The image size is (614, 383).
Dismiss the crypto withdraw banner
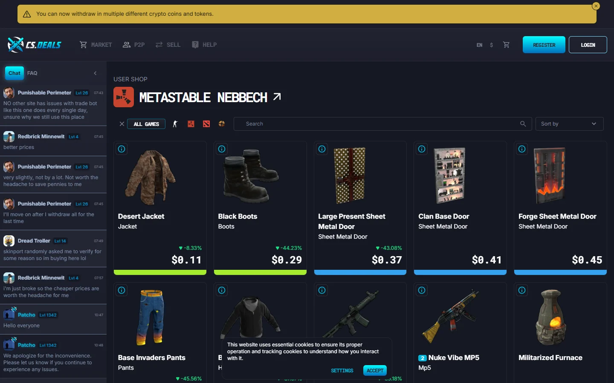click(596, 6)
